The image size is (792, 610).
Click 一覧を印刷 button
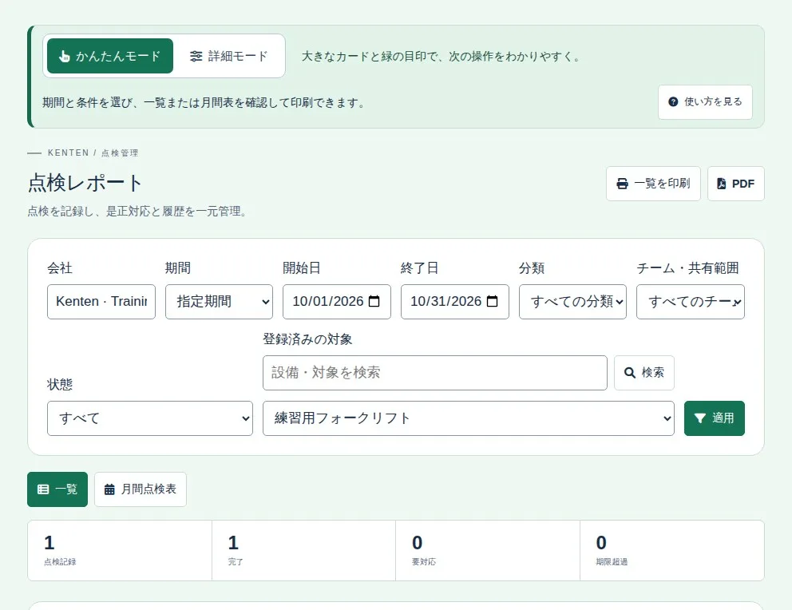coord(653,184)
